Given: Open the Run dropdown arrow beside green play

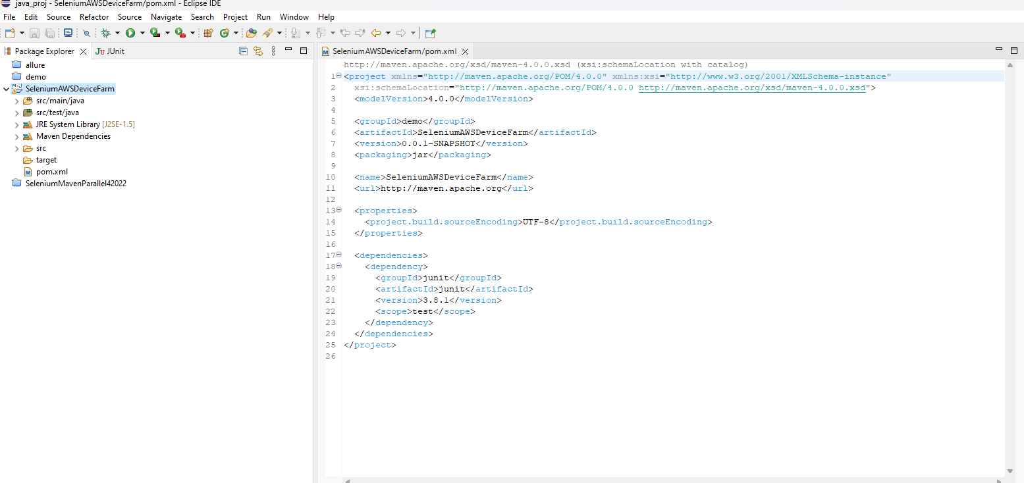Looking at the screenshot, I should (142, 33).
